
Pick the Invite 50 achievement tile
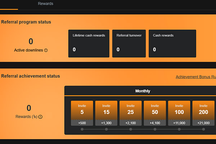point(155,113)
